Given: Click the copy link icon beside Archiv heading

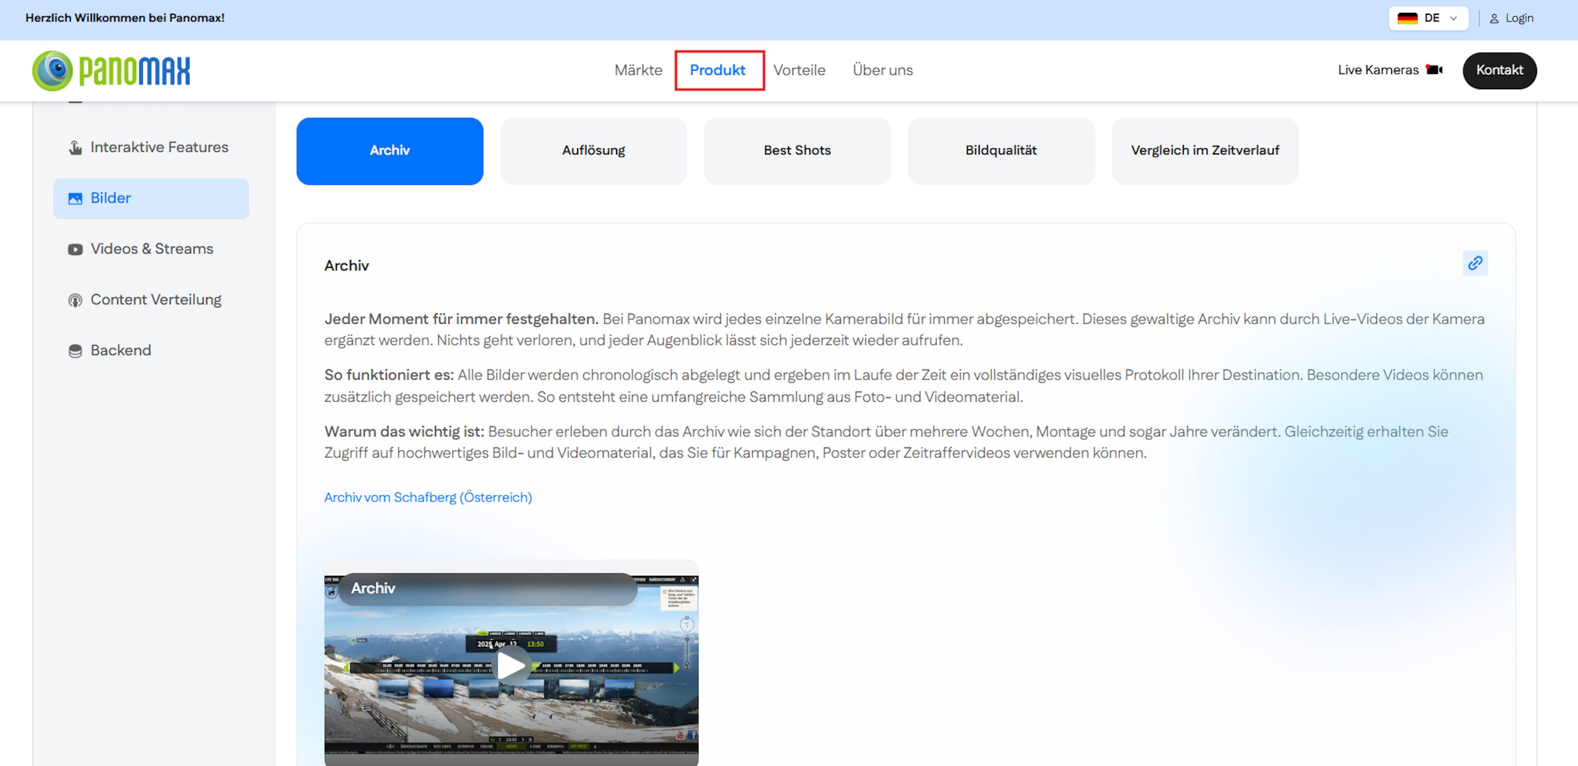Looking at the screenshot, I should (x=1474, y=263).
